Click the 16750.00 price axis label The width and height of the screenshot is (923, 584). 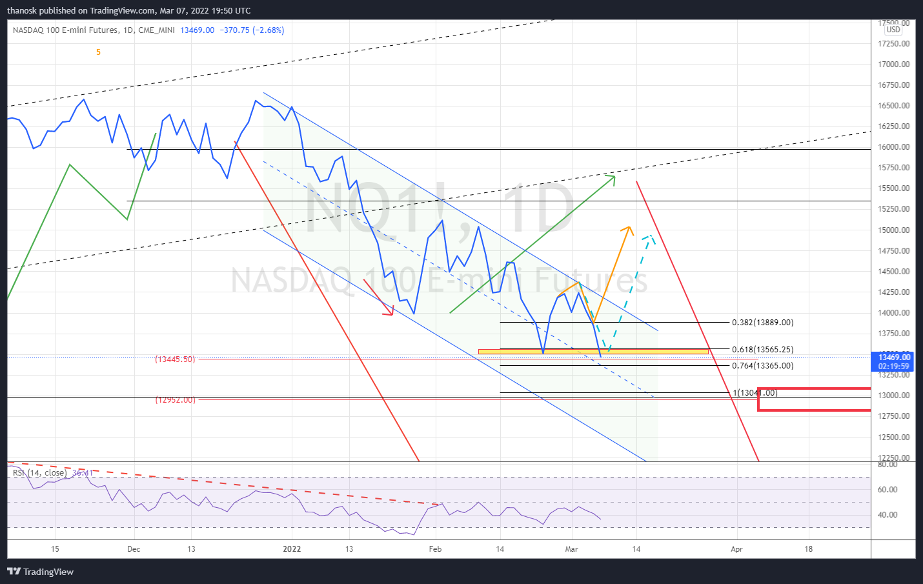pyautogui.click(x=894, y=85)
